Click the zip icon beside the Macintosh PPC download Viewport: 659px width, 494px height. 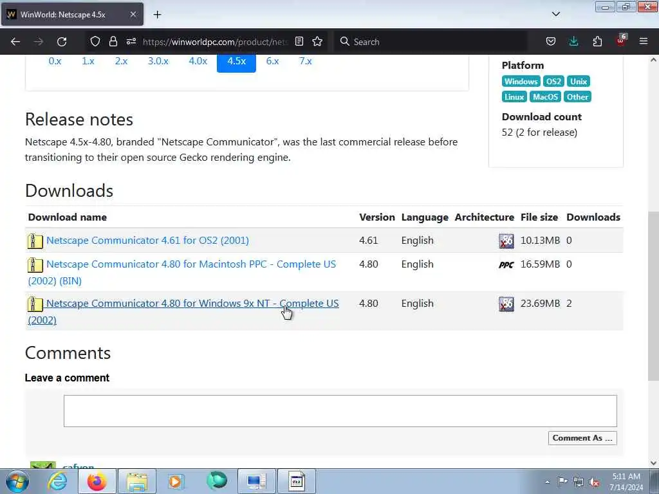pos(35,264)
